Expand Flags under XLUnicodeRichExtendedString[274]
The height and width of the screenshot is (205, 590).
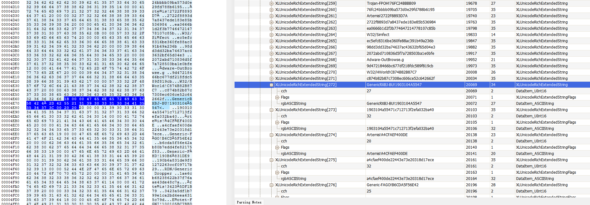pyautogui.click(x=277, y=147)
